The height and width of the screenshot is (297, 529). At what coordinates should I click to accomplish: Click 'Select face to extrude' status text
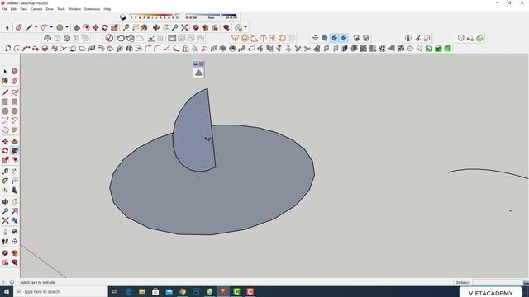pyautogui.click(x=37, y=282)
